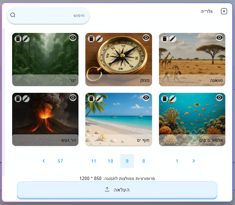
Task: Delete the forest (יער) image
Action: pyautogui.click(x=18, y=38)
